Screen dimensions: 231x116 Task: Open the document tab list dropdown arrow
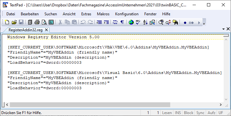coord(224,29)
